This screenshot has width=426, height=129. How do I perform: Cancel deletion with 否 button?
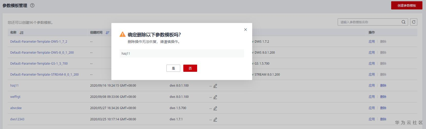tap(190, 68)
